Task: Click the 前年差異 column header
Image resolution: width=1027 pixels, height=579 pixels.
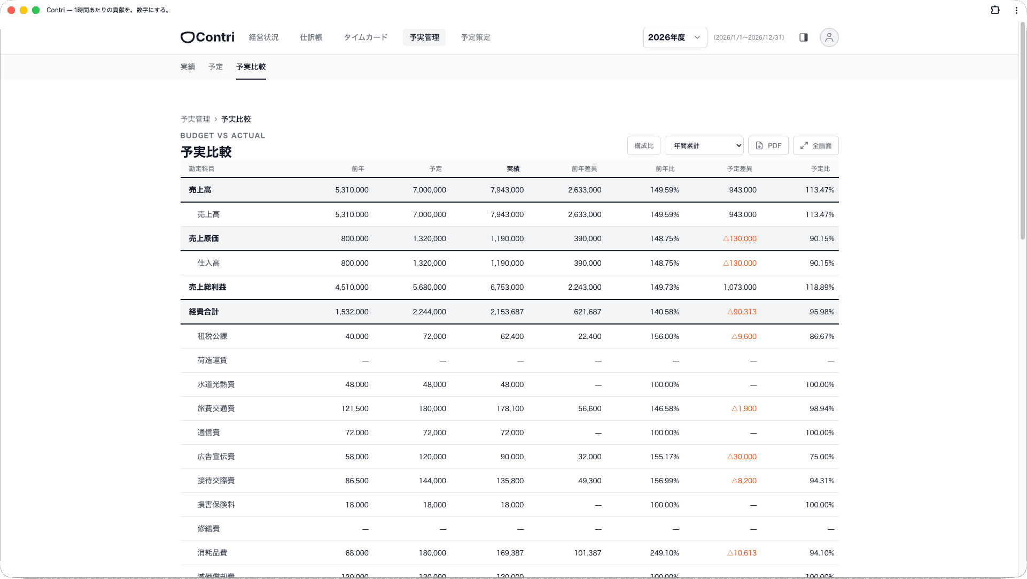Action: 584,169
